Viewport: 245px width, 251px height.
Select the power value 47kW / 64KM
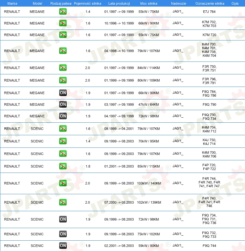click(x=149, y=104)
